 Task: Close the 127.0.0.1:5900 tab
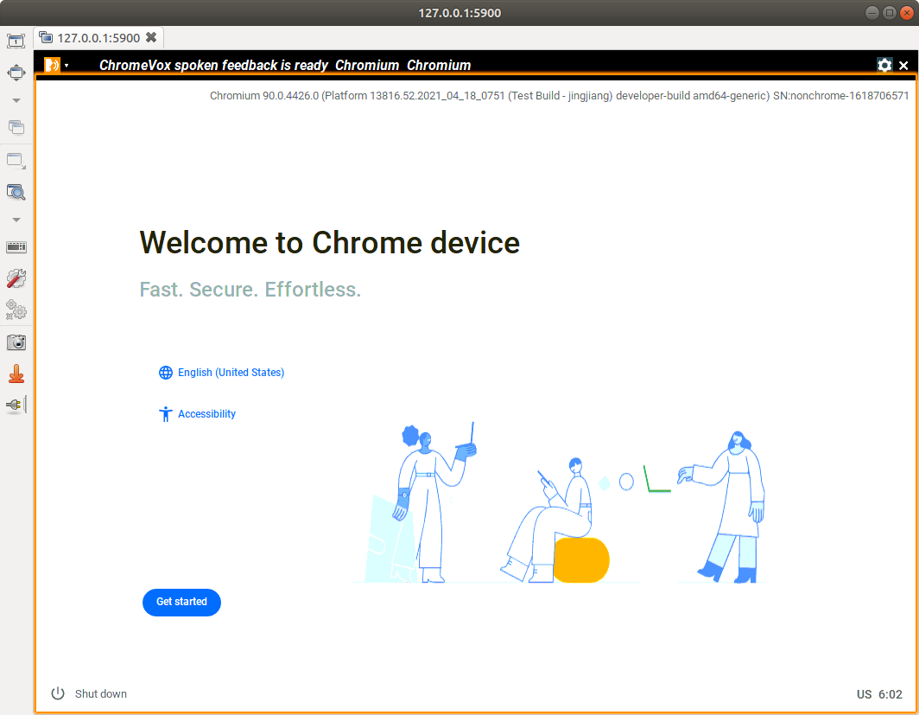pos(151,37)
